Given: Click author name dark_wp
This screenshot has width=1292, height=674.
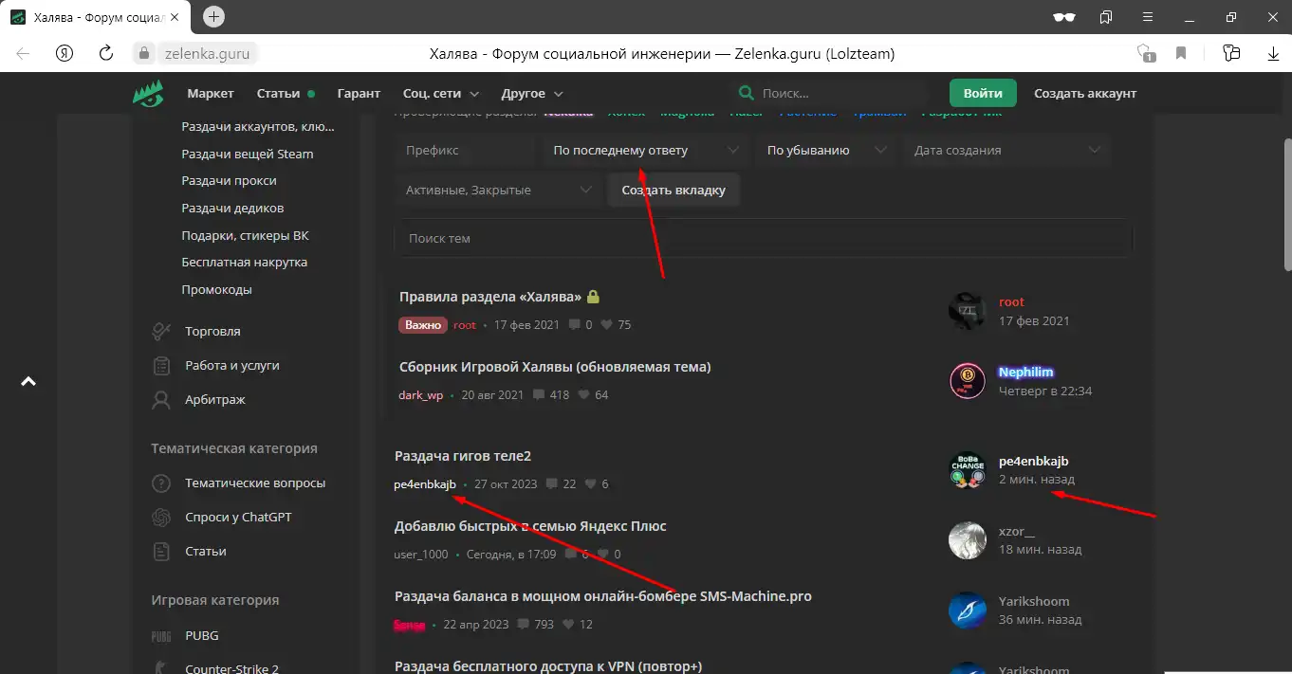Looking at the screenshot, I should pyautogui.click(x=421, y=394).
